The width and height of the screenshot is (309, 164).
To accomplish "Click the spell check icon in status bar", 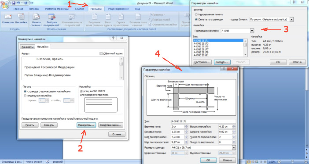I will click(x=48, y=162).
